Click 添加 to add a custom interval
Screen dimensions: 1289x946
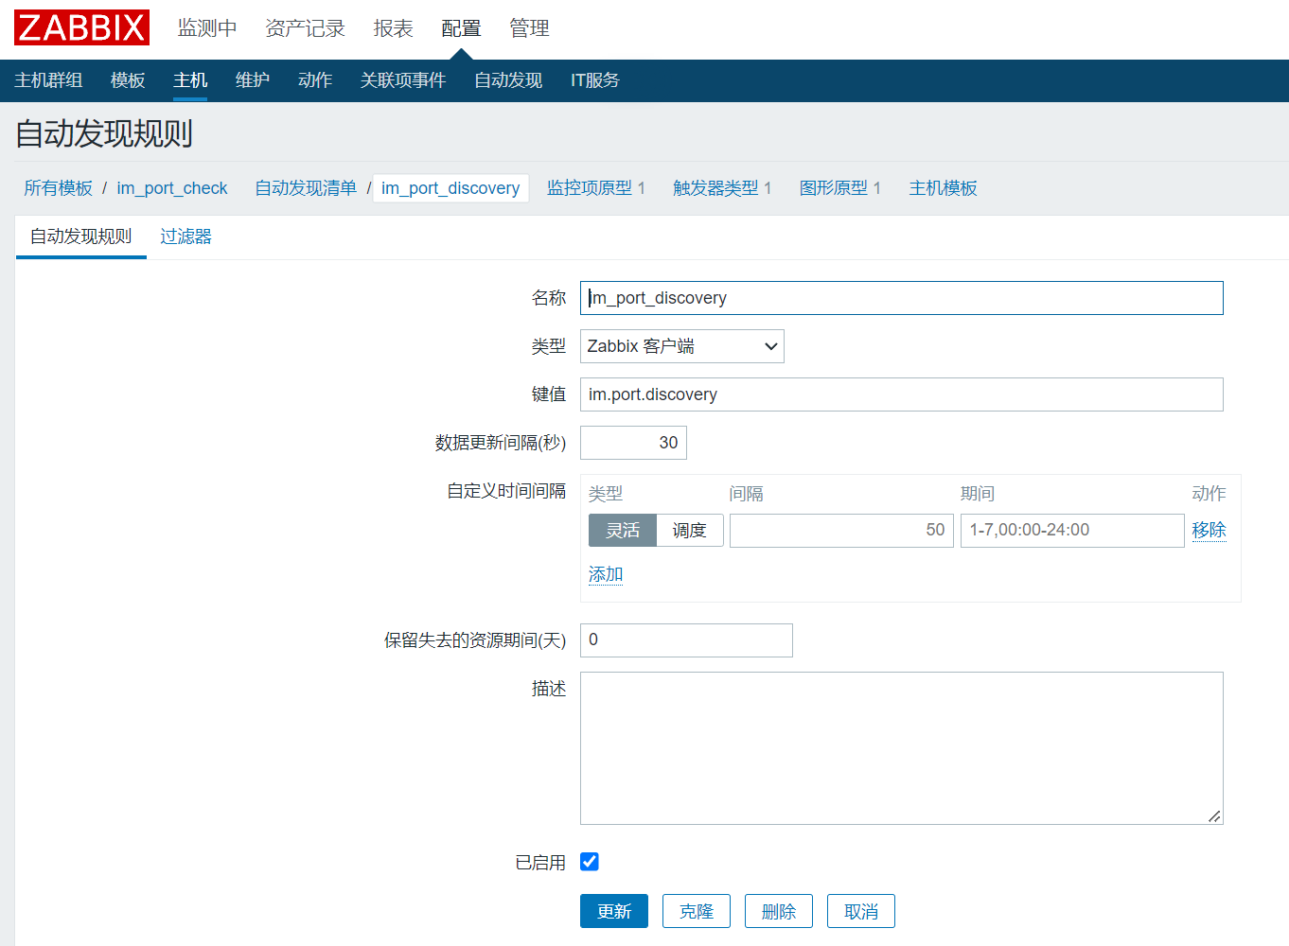coord(606,574)
